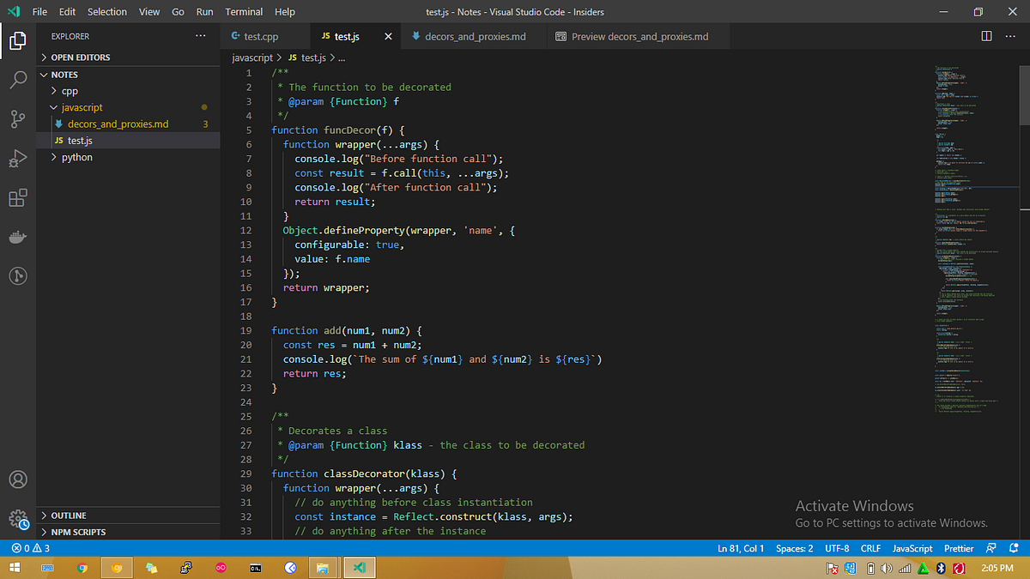Open the Help menu
The width and height of the screenshot is (1030, 579).
pos(285,12)
